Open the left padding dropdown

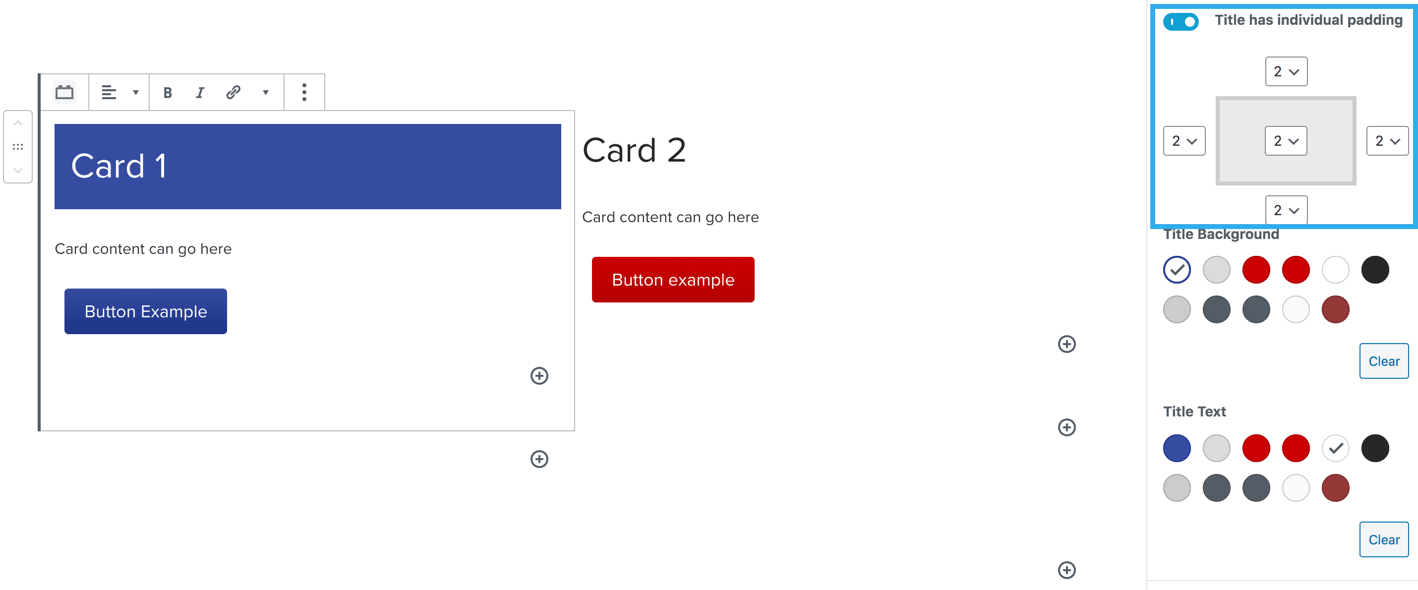click(x=1184, y=141)
